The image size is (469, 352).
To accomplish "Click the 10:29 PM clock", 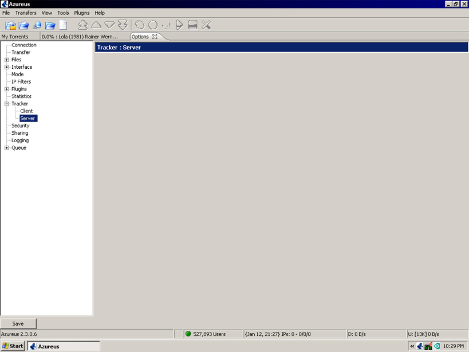I will coord(454,346).
